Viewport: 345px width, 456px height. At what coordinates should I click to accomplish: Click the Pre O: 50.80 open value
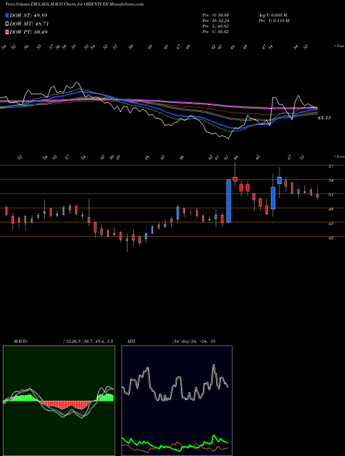[216, 15]
